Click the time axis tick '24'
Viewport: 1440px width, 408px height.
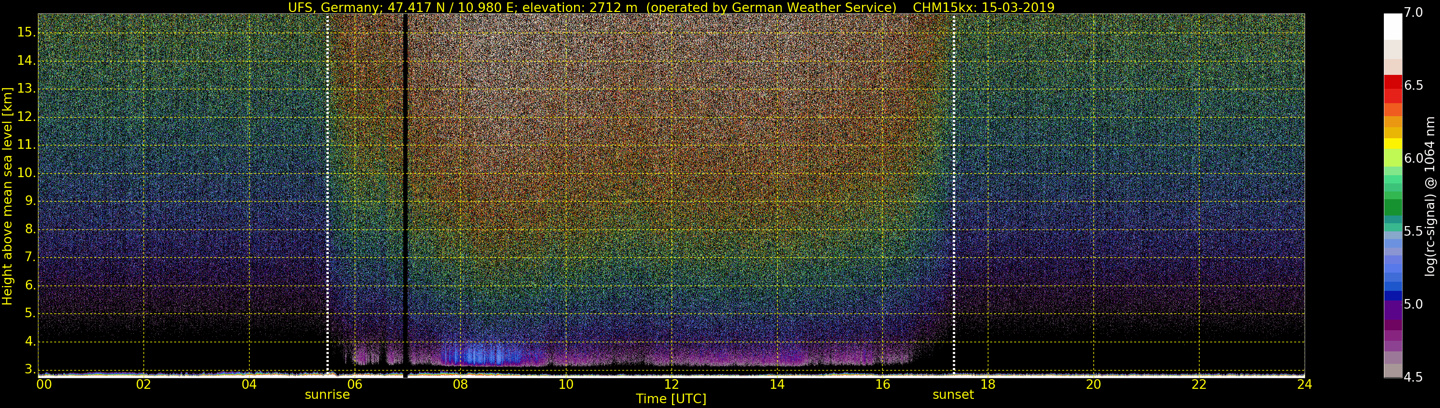[x=1304, y=384]
